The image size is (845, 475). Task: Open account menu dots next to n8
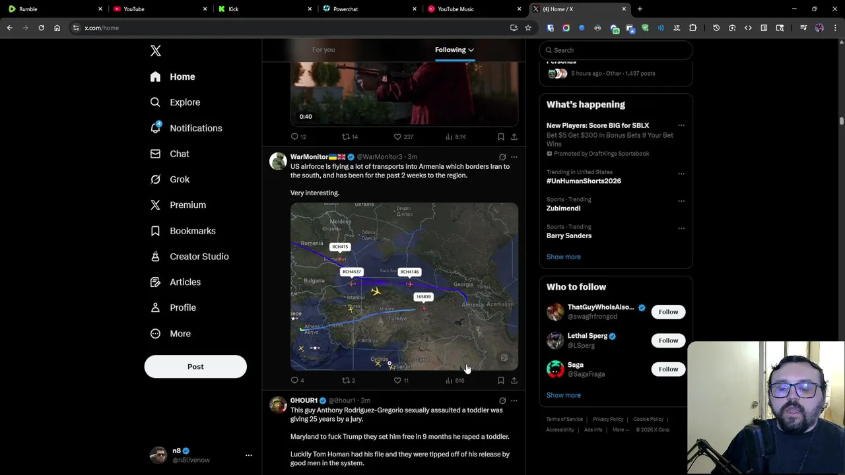pos(249,455)
